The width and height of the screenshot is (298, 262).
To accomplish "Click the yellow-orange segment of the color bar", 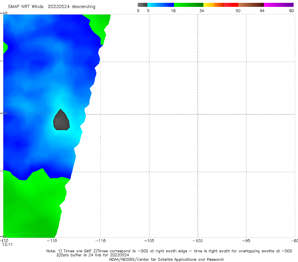I will 214,5.
